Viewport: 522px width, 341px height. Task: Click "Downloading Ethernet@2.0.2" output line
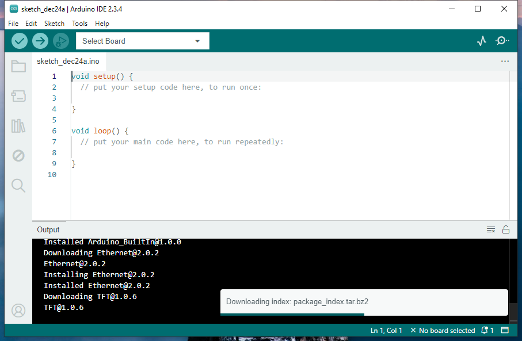tap(101, 253)
